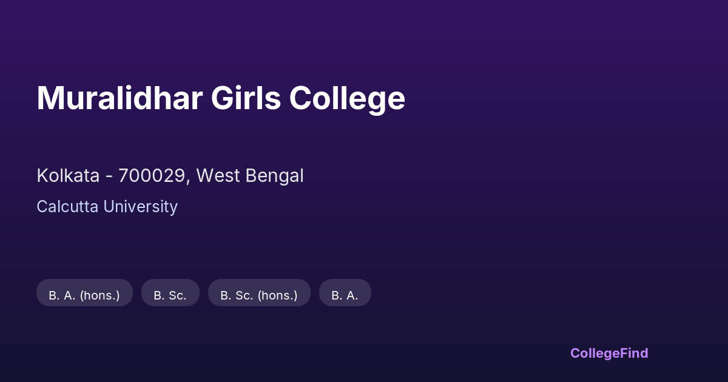Pick the plain B. A. course pill
Image resolution: width=728 pixels, height=382 pixels.
pyautogui.click(x=345, y=295)
